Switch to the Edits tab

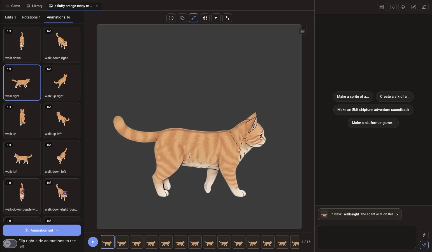10,17
